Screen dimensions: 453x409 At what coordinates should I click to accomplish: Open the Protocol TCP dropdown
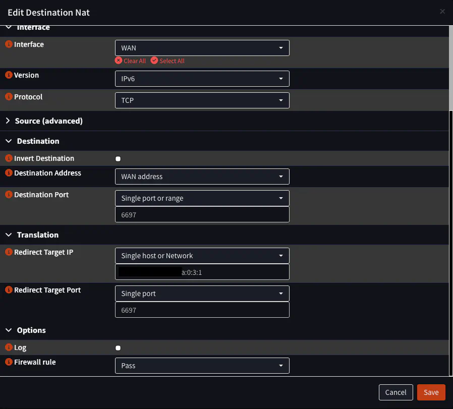[x=202, y=100]
